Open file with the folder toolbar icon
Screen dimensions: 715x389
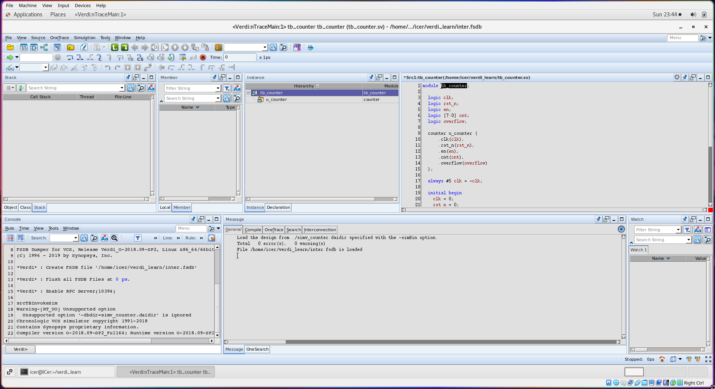(10, 47)
